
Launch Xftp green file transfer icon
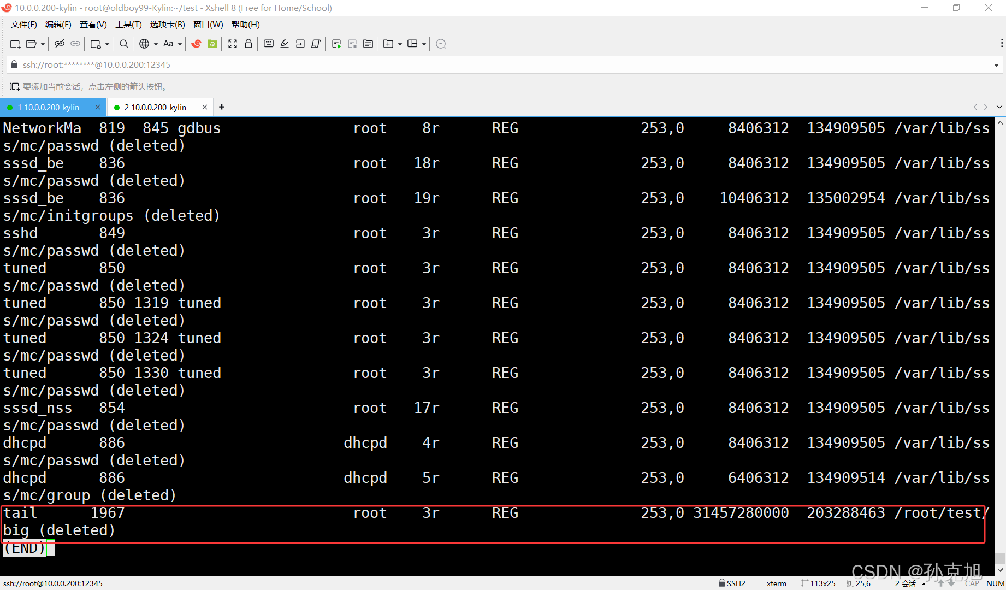[212, 44]
